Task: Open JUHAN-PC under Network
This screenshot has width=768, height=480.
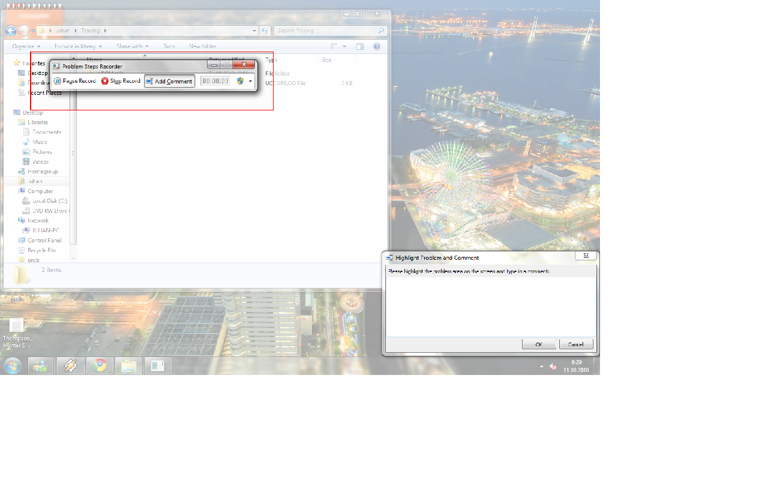Action: [x=46, y=230]
